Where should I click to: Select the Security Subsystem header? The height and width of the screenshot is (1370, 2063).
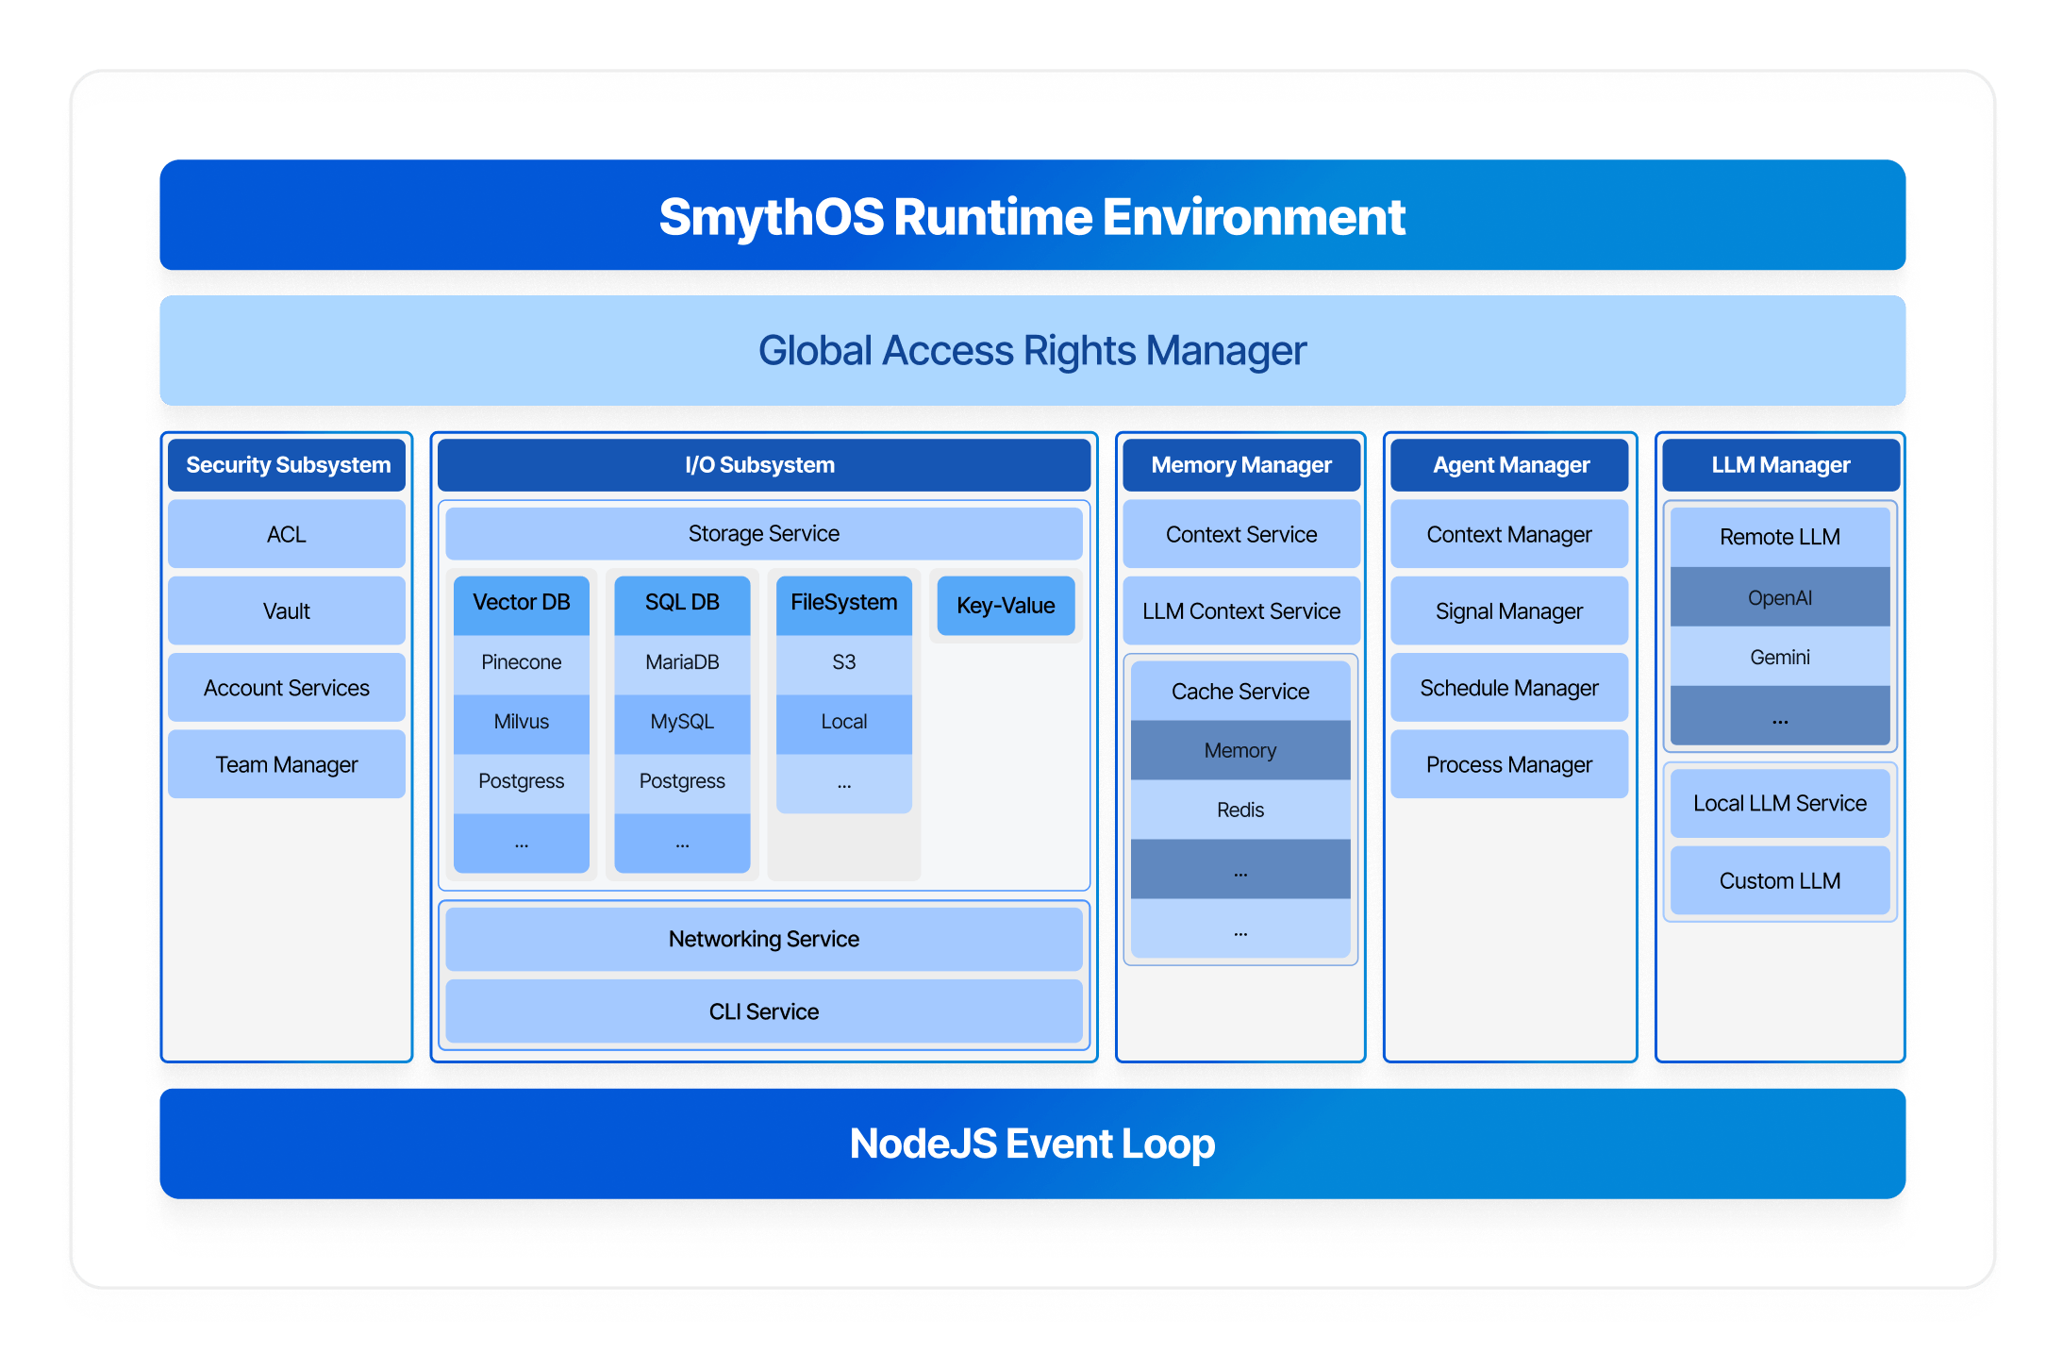point(287,465)
